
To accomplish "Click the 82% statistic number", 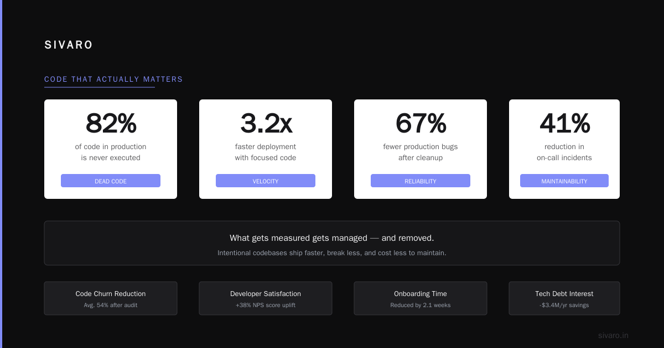I will [x=111, y=123].
